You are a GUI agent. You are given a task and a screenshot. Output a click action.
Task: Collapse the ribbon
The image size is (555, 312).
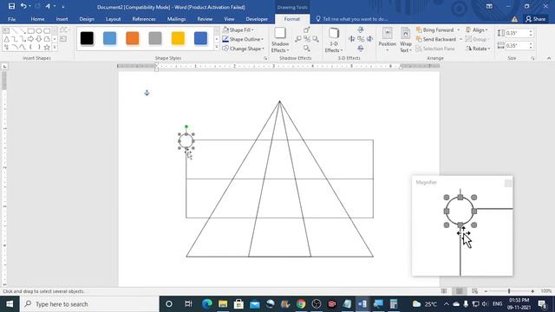549,58
